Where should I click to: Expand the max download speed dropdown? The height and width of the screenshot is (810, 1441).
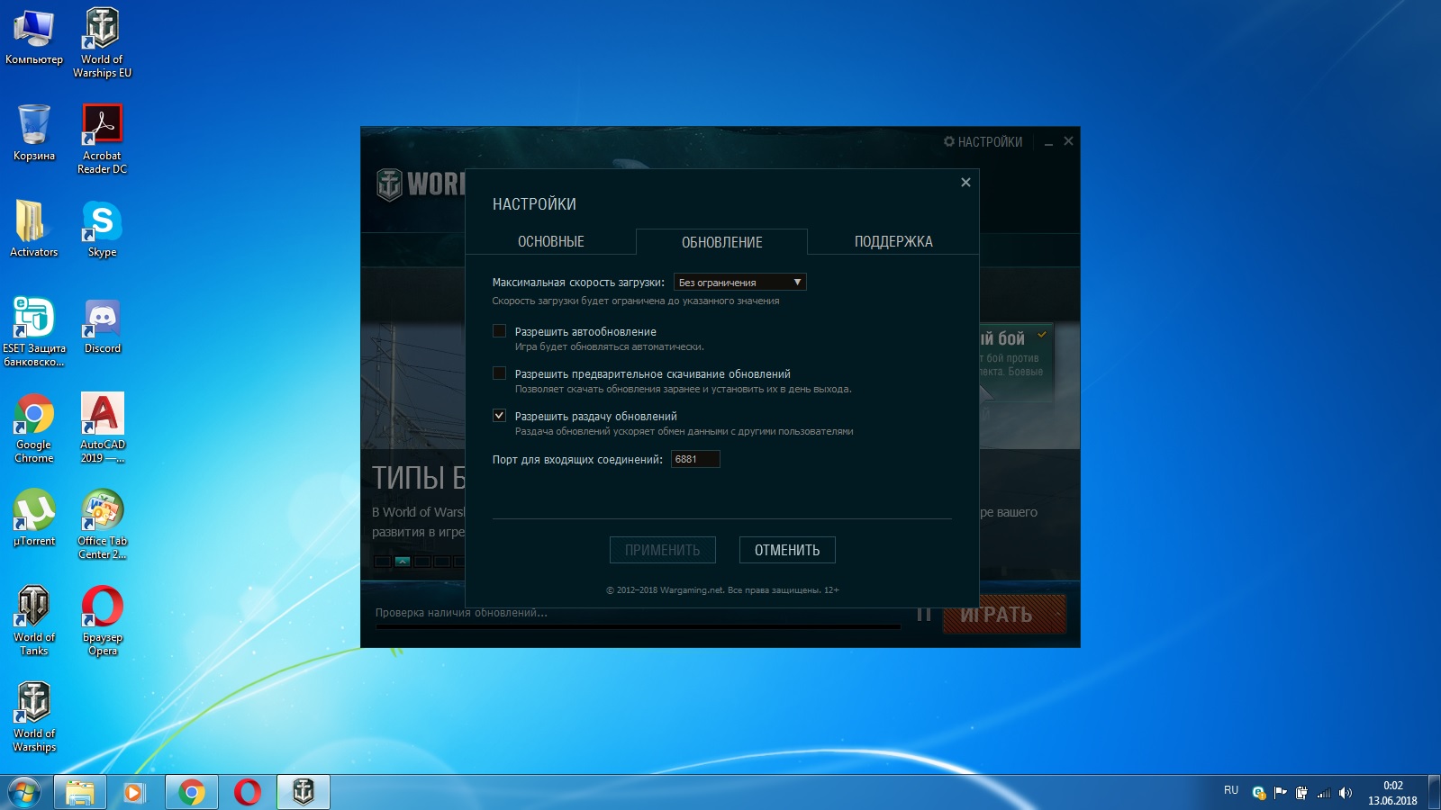[739, 283]
